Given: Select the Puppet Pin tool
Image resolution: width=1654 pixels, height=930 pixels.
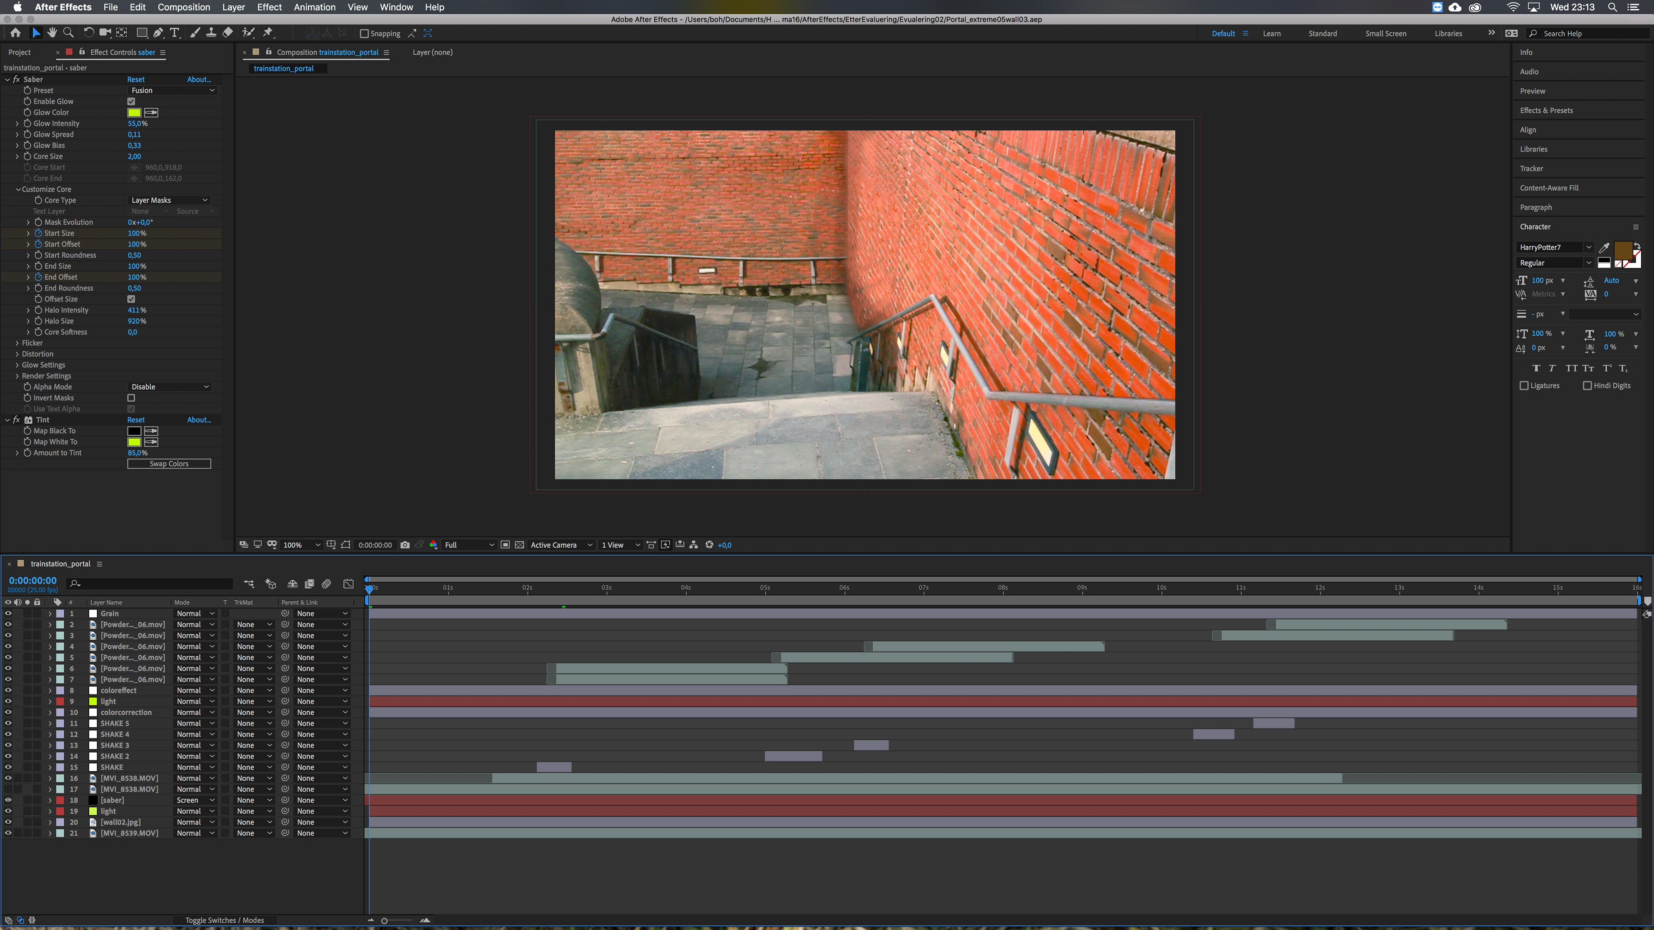Looking at the screenshot, I should click(268, 33).
